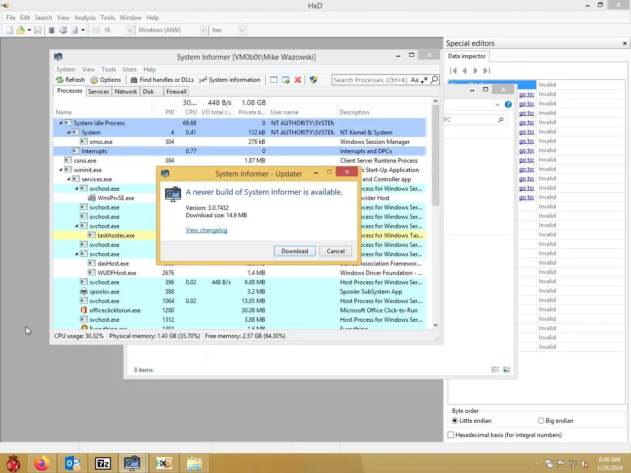
Task: Open the dropdown arrow next to Open file icon
Action: pyautogui.click(x=29, y=30)
